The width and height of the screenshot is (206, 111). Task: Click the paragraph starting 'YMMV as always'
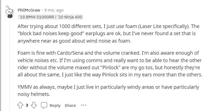pyautogui.click(x=108, y=91)
